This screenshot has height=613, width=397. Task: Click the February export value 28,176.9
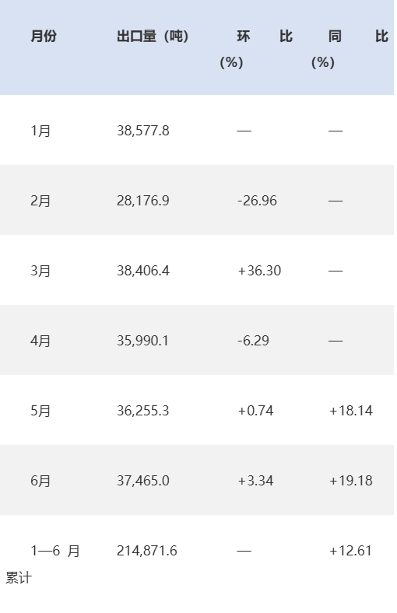click(x=143, y=201)
